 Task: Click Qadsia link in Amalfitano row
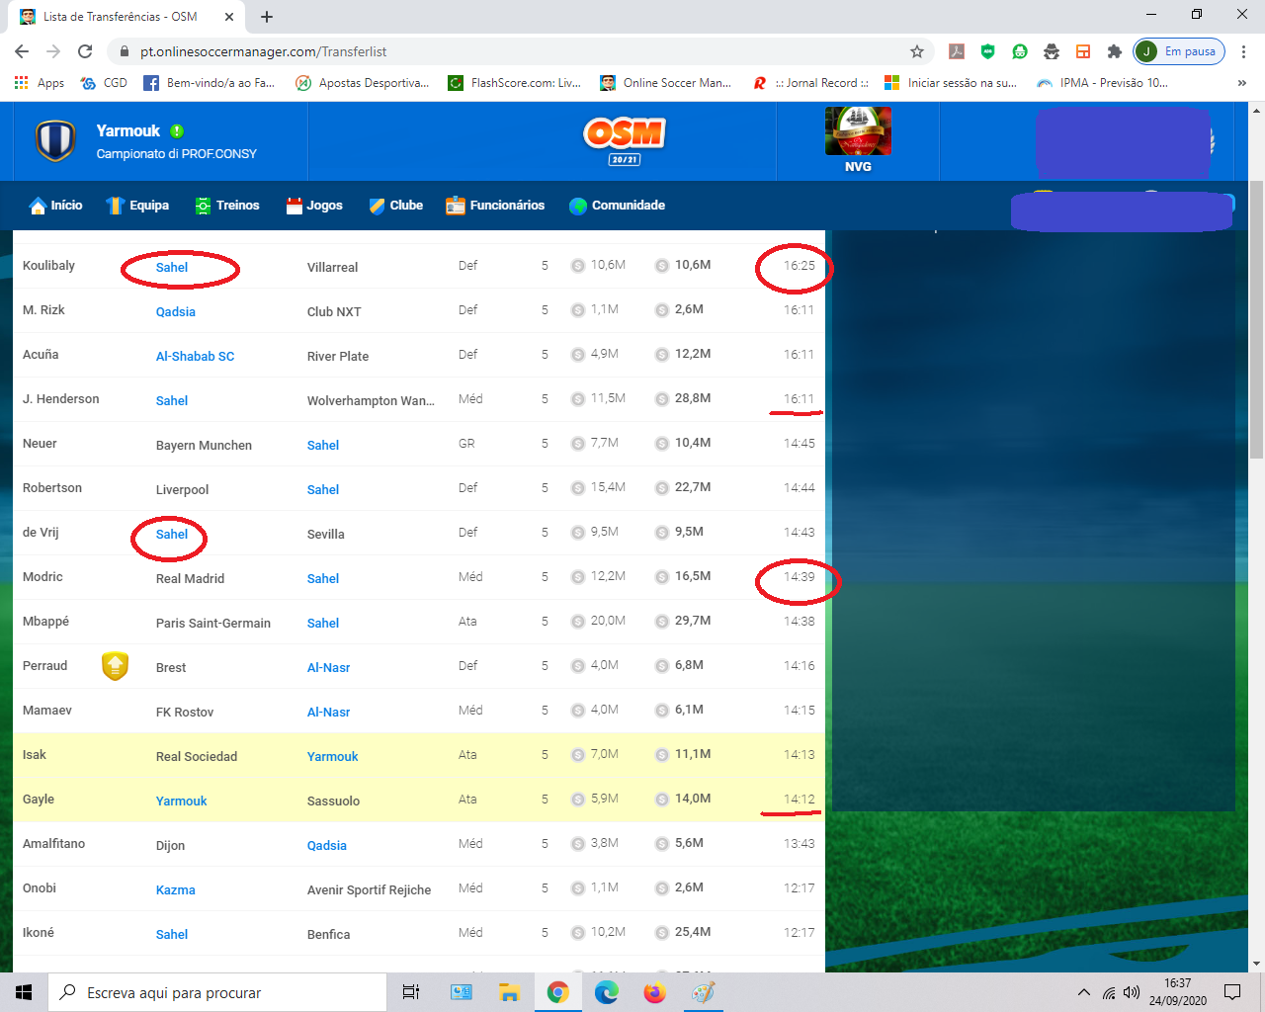click(327, 846)
